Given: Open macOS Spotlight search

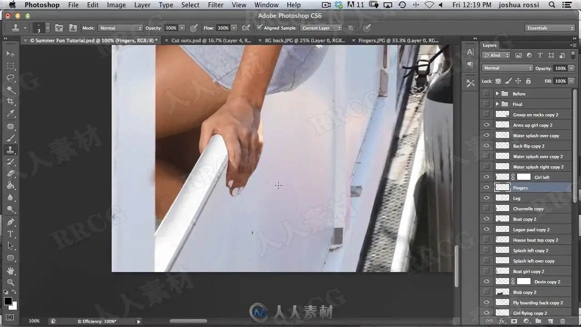Looking at the screenshot, I should click(551, 5).
